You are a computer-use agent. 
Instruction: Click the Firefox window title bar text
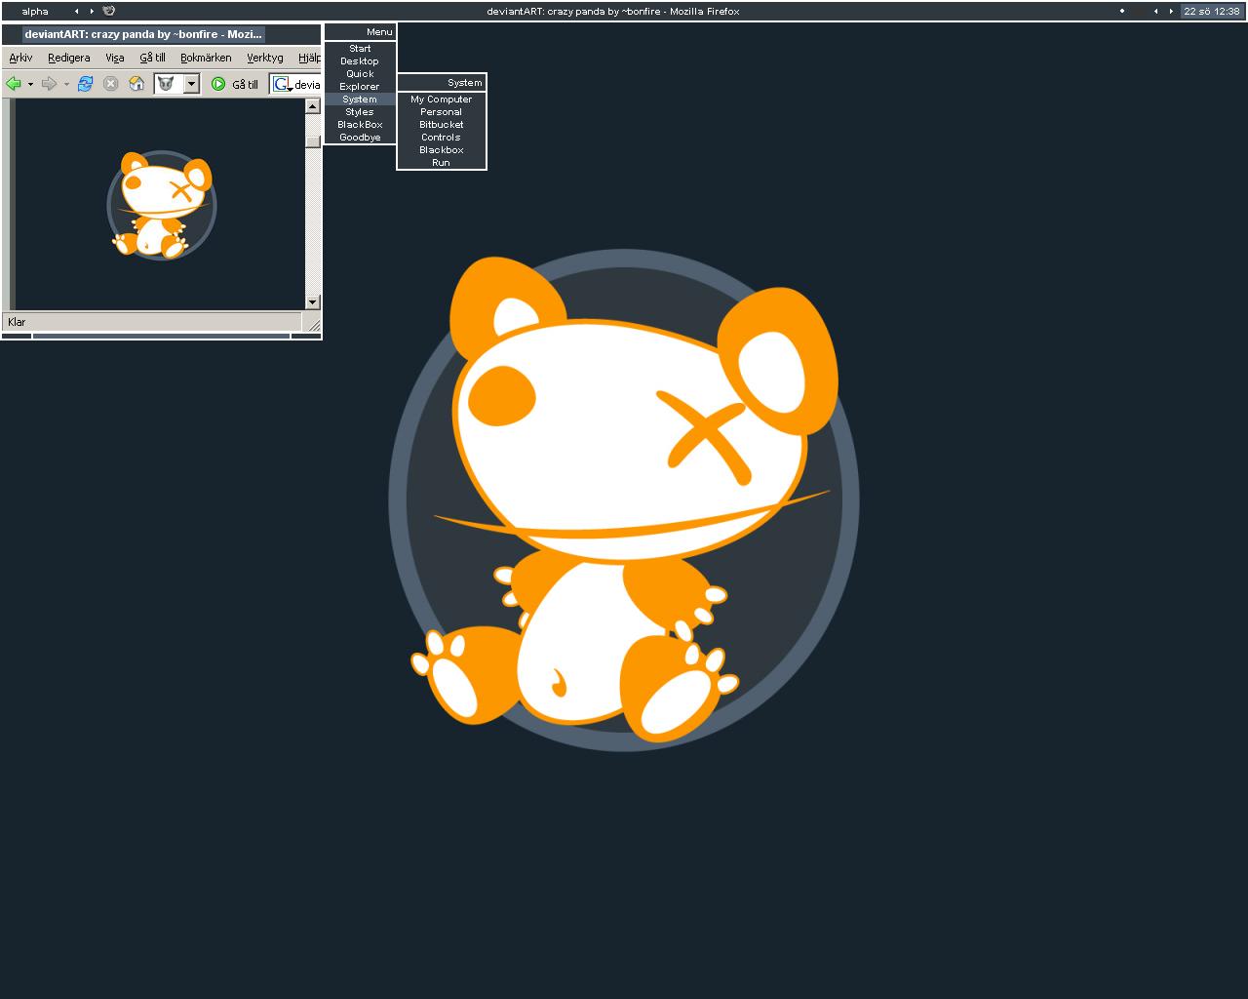click(143, 34)
